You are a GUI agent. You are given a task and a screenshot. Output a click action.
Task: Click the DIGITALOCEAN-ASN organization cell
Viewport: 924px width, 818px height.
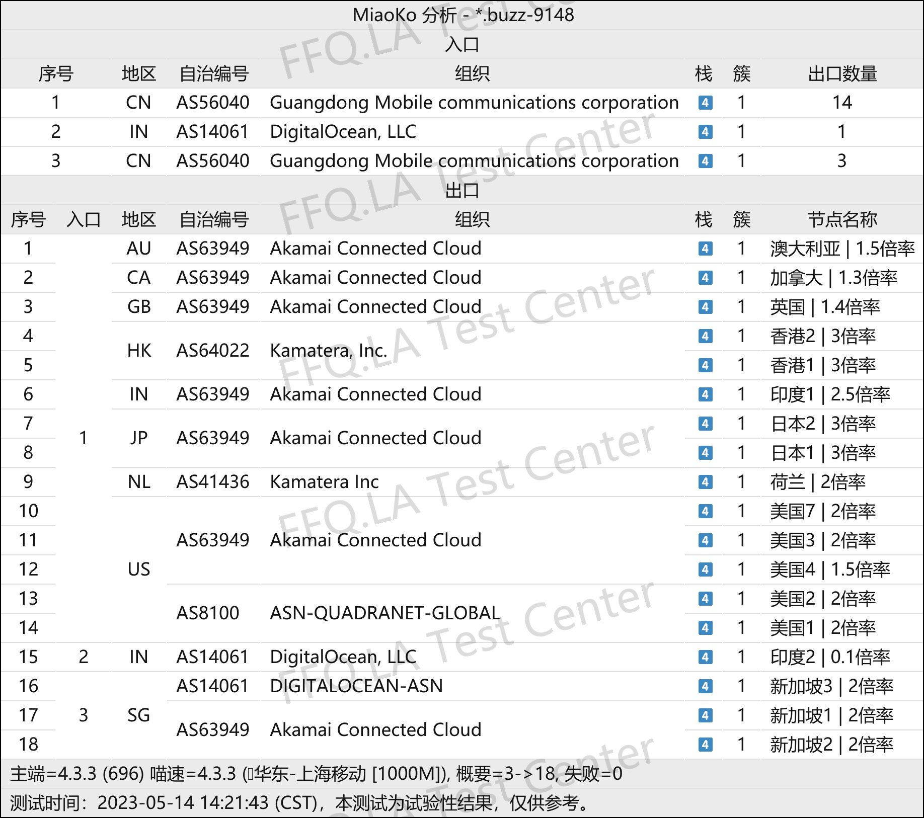point(356,686)
